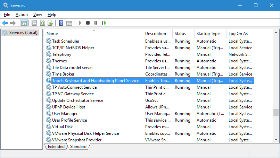Click the Back arrow toolbar icon

[x=5, y=23]
